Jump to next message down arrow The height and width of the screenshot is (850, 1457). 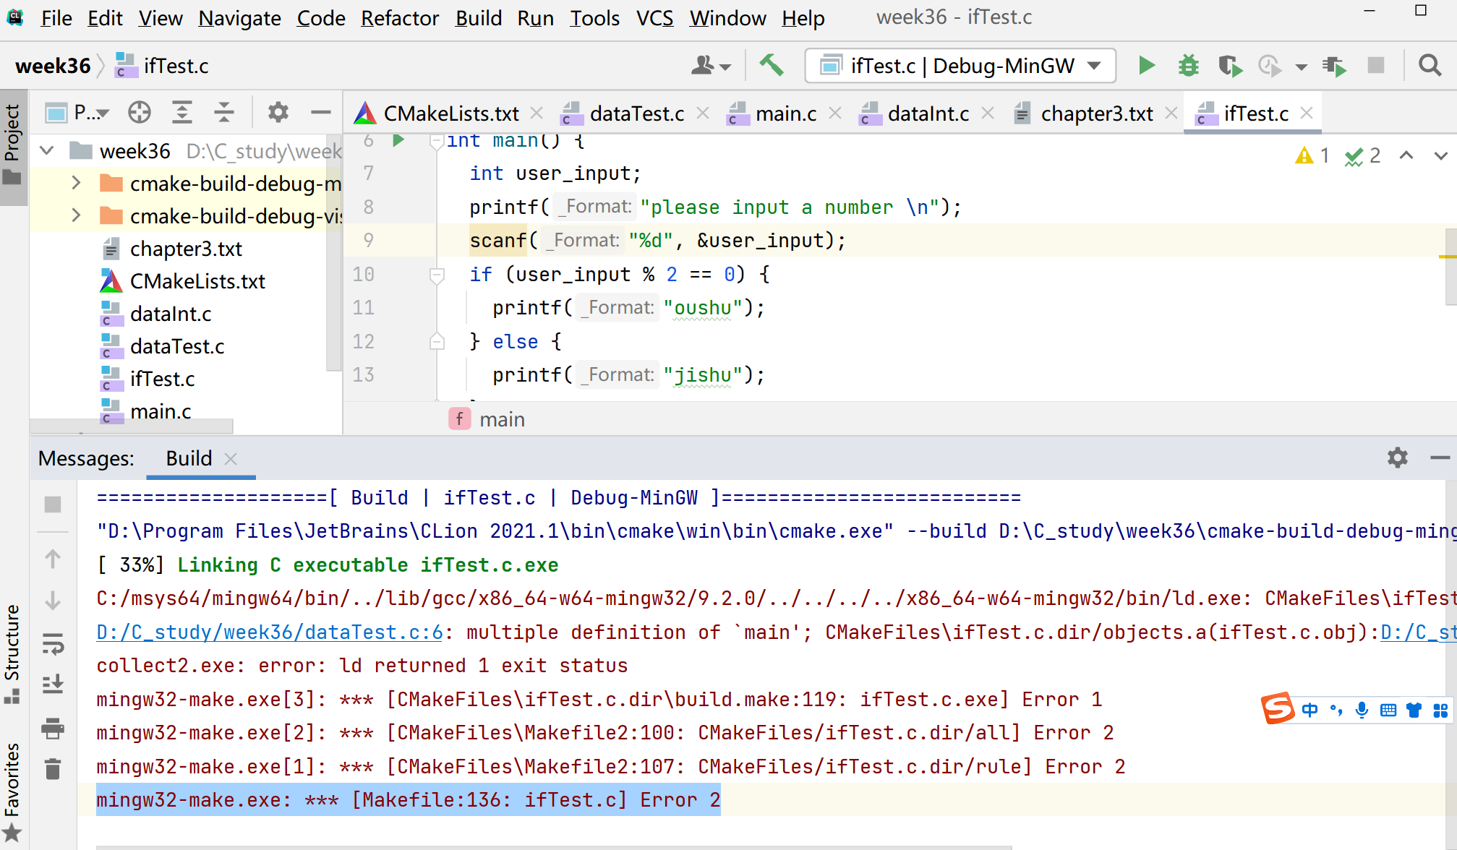tap(53, 601)
